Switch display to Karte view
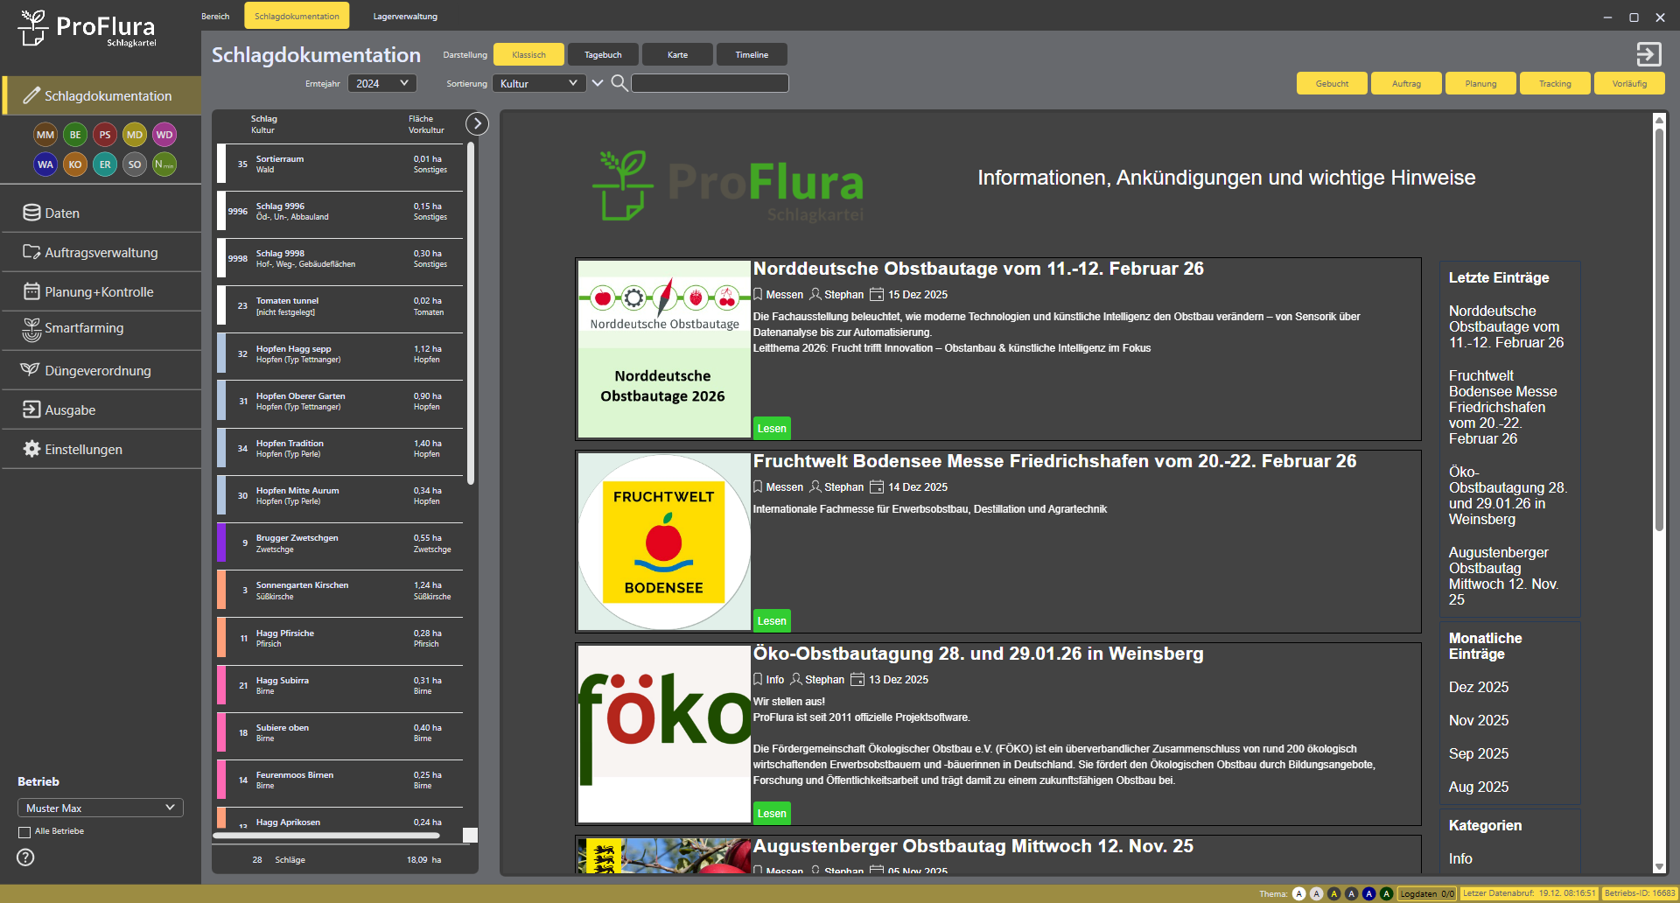1680x903 pixels. click(677, 55)
